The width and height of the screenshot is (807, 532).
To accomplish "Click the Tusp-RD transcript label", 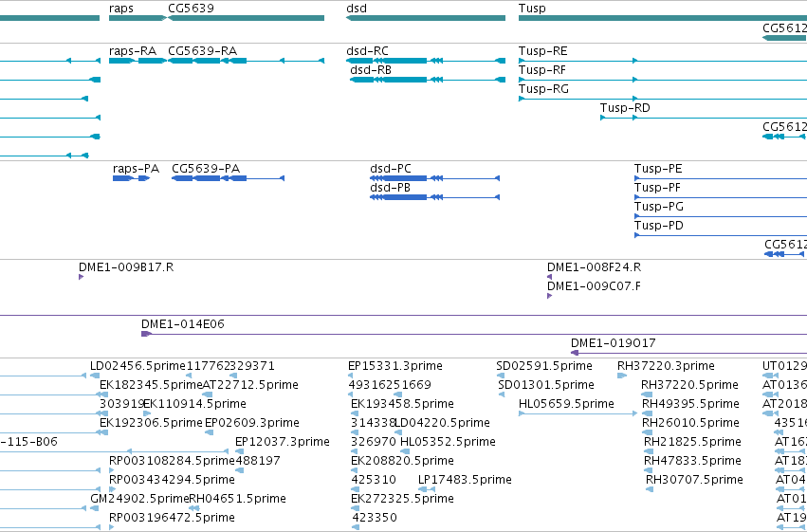I will (x=625, y=108).
